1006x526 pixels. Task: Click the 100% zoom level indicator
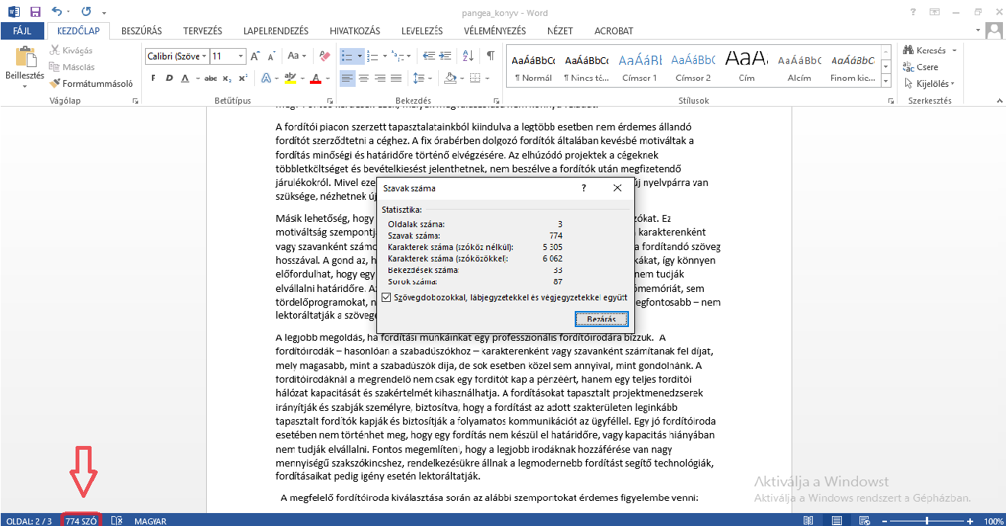click(x=993, y=521)
